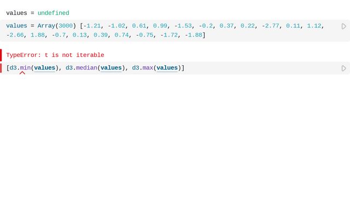Screen dimensions: 350x219
Task: Click the red error caret under min
Action: coord(22,73)
